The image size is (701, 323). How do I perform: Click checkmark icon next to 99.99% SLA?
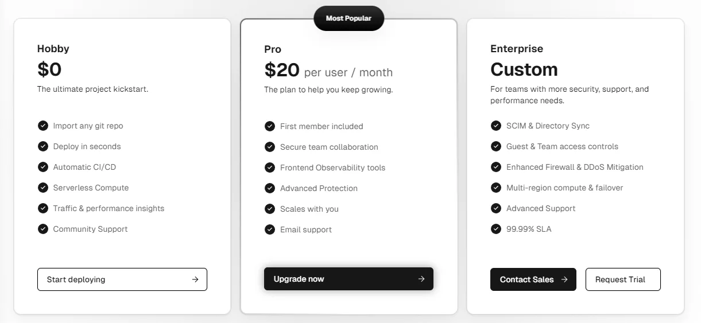496,229
